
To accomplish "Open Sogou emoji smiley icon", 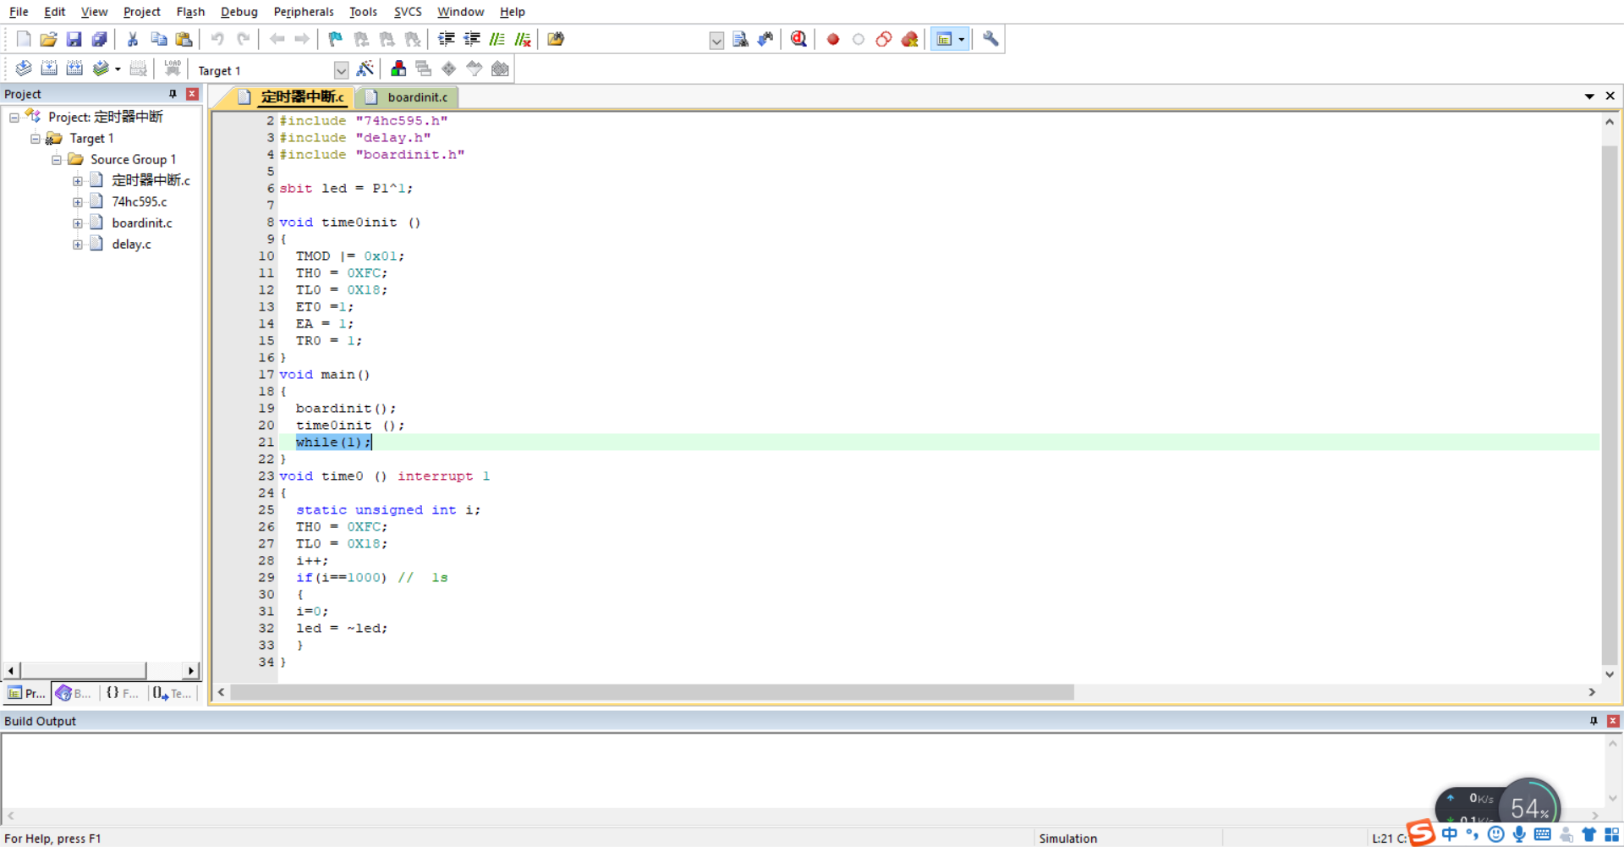I will (1495, 834).
